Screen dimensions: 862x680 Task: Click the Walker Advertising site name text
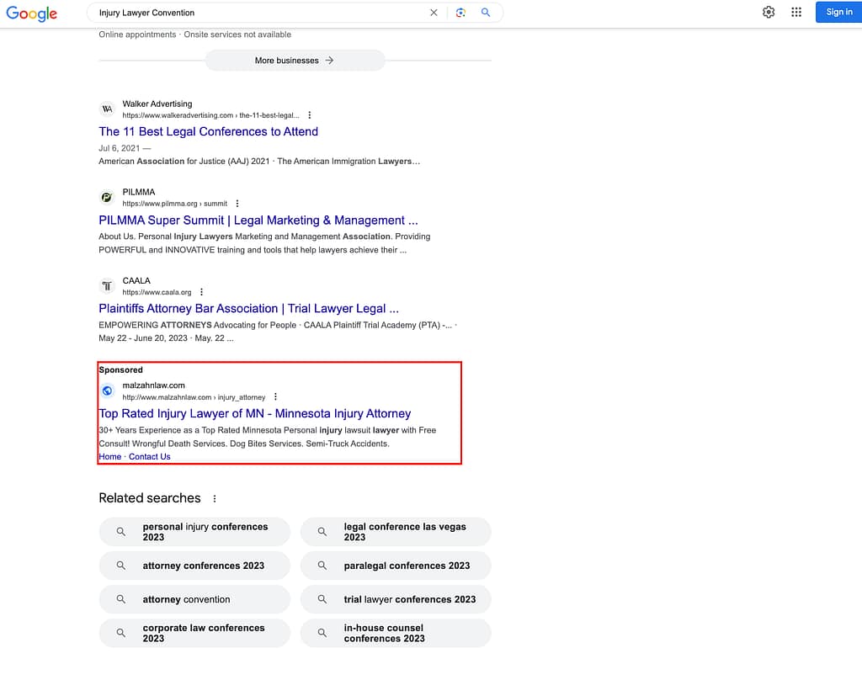(x=157, y=104)
